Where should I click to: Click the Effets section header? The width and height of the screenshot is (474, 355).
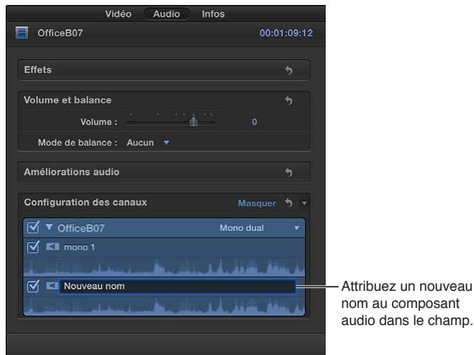tap(164, 70)
